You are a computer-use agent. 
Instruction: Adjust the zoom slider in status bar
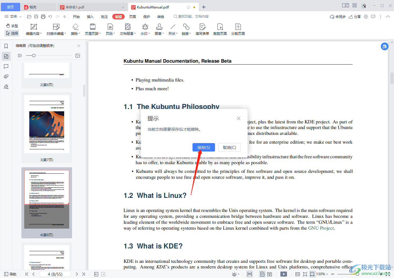(357, 274)
